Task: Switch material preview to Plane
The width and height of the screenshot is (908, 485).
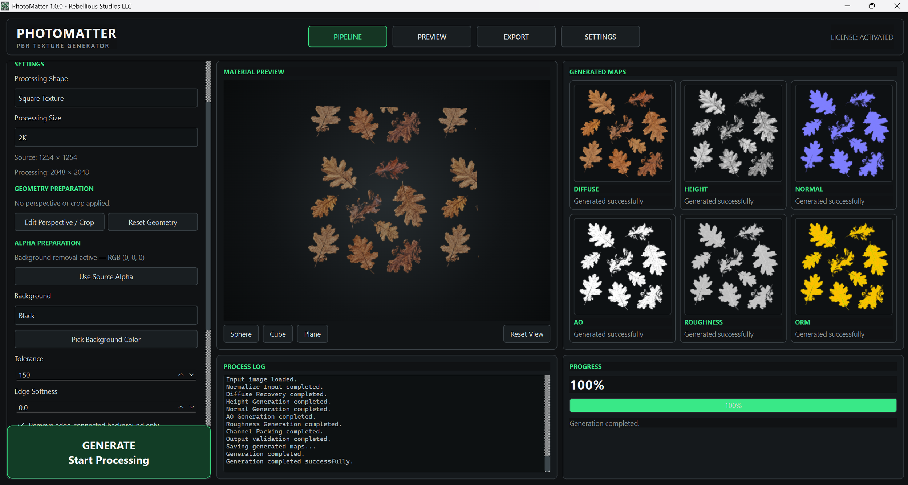Action: point(312,334)
